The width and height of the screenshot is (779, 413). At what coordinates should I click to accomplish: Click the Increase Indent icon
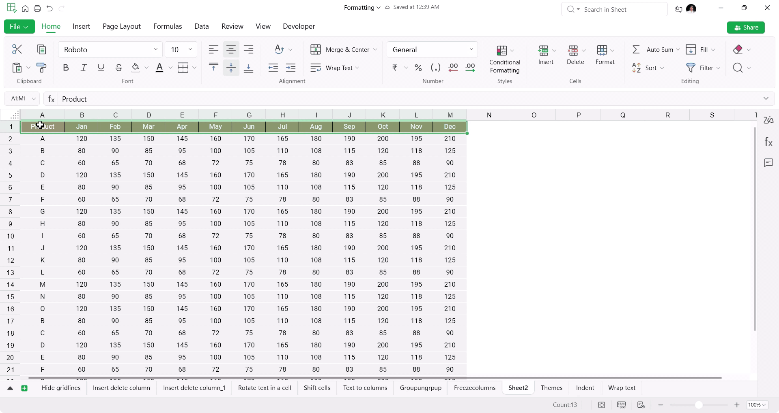[x=291, y=68]
